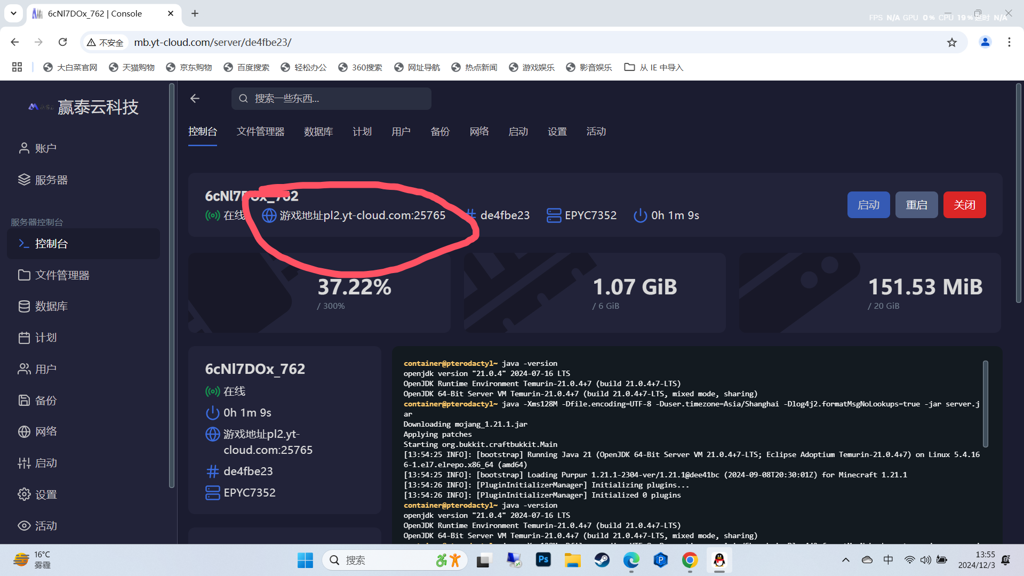Switch to the 设置 top tab
1024x576 pixels.
(x=557, y=132)
